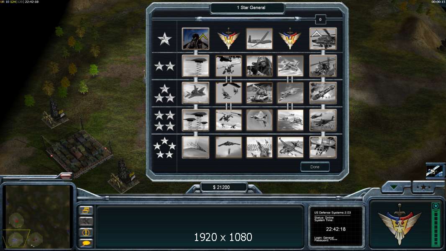446x251 pixels.
Task: Pick the one-star helicopter upgrade icon
Action: coord(323,38)
